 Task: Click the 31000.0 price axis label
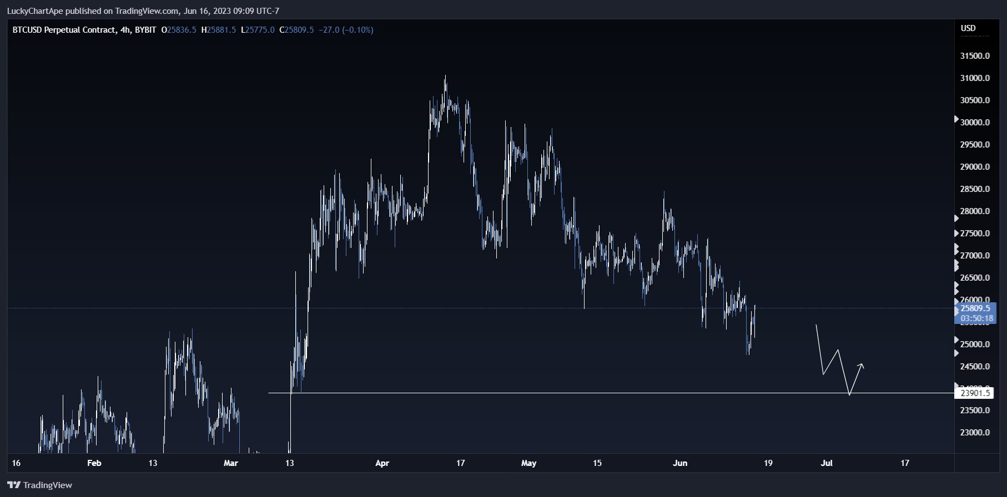tap(975, 78)
